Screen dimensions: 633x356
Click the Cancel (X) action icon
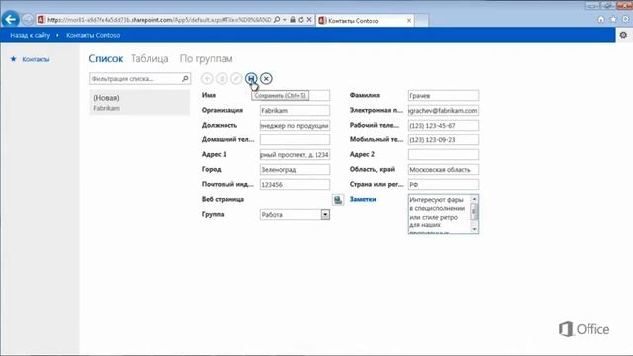266,79
